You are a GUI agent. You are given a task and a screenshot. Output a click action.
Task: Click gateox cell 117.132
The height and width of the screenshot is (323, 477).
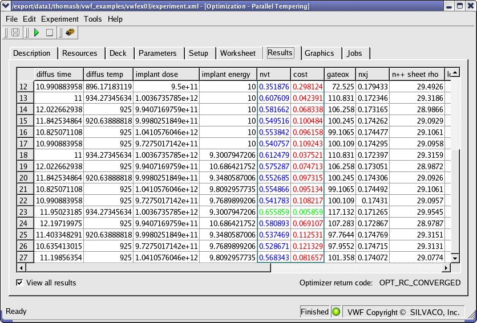click(x=340, y=212)
